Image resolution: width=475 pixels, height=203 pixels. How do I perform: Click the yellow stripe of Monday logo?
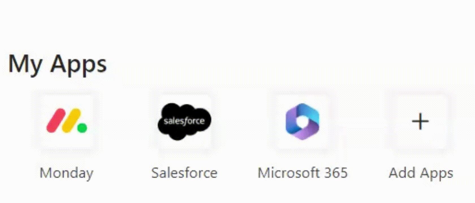point(71,120)
